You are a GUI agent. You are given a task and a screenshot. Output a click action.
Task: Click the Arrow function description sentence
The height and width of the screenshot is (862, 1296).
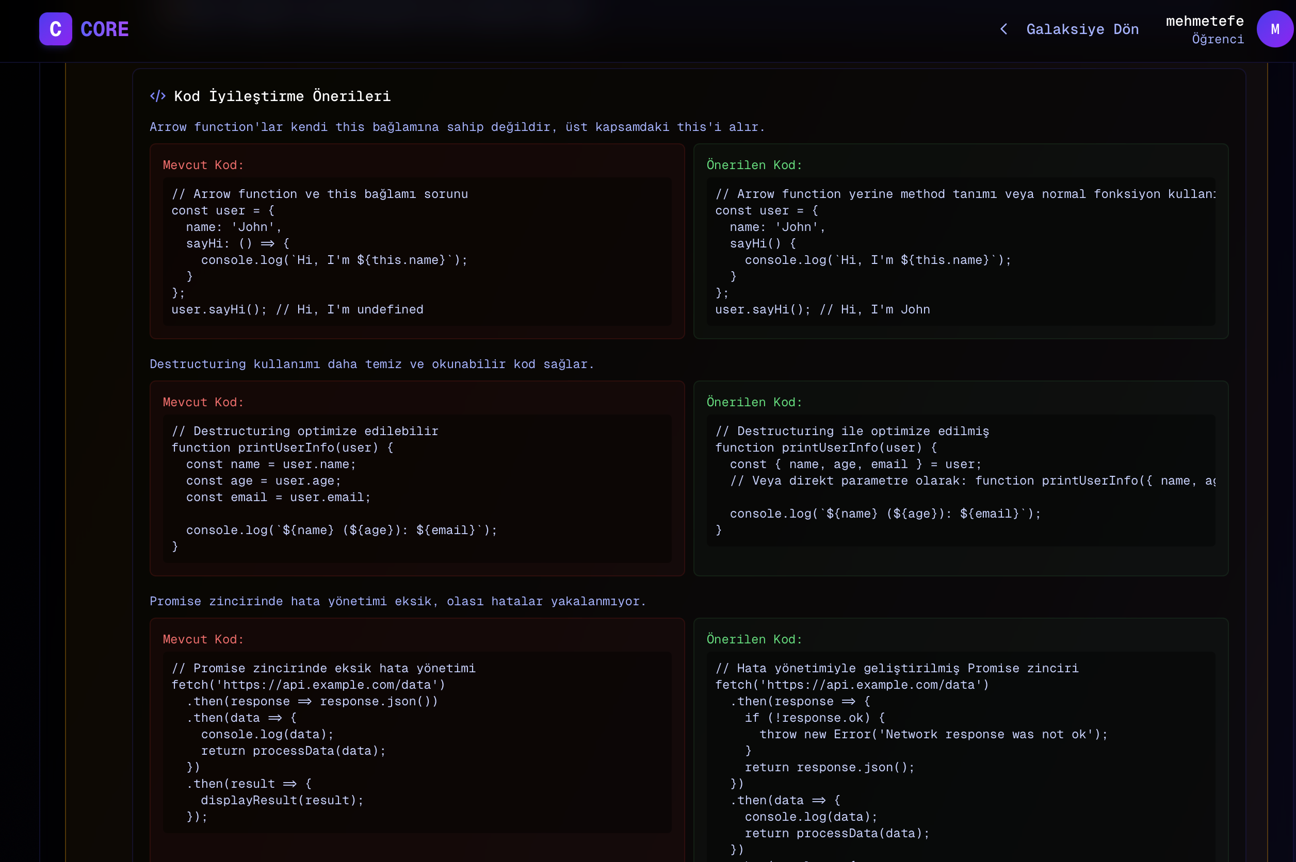(x=457, y=127)
